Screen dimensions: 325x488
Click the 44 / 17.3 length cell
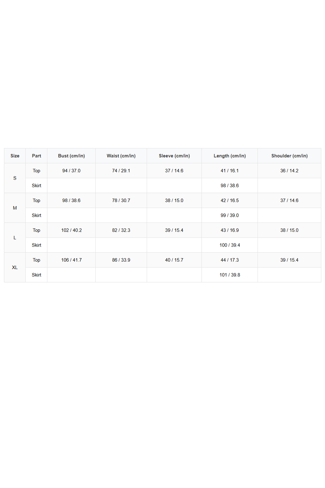click(230, 260)
